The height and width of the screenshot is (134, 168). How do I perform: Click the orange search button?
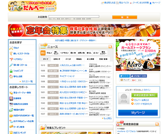125,17
